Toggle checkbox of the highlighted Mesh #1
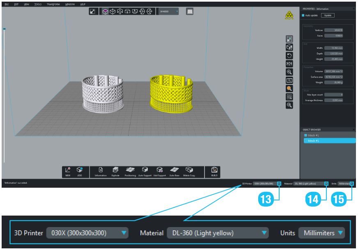 pyautogui.click(x=305, y=141)
